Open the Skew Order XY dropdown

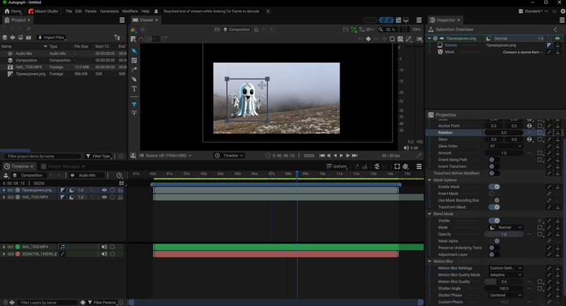coord(506,146)
